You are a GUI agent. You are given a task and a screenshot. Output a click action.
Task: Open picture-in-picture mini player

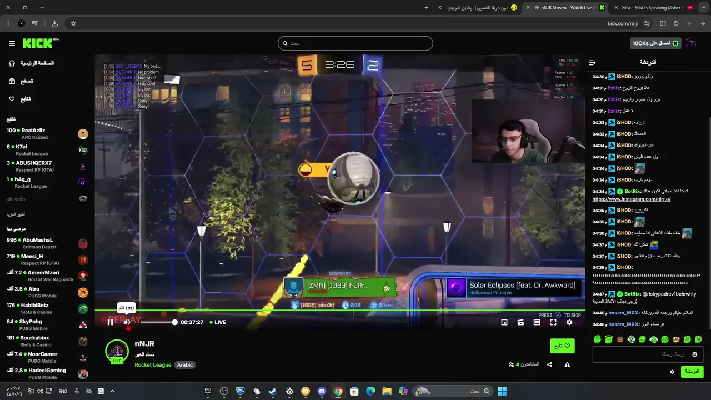(504, 322)
